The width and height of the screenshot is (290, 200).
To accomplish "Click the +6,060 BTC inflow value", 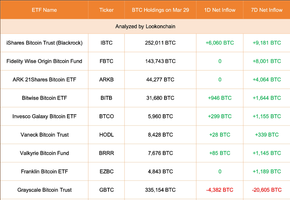I will click(x=220, y=43).
